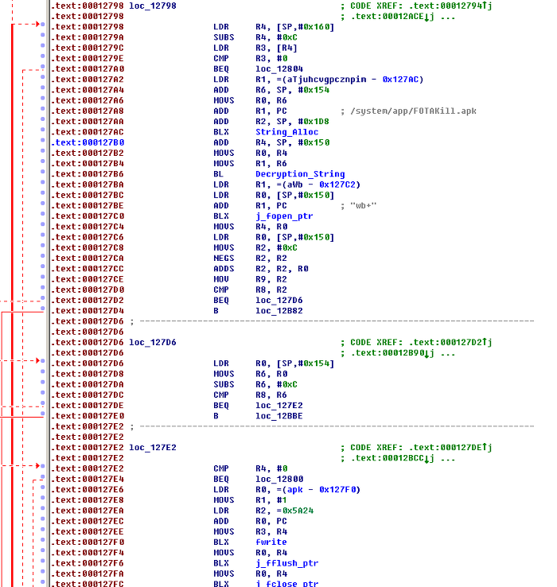557x587 pixels.
Task: Select highlighted address .text:000127B0
Action: click(x=88, y=142)
